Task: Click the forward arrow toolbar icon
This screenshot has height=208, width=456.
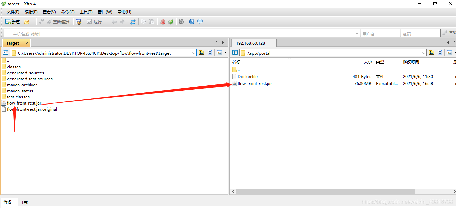Action: pos(122,22)
